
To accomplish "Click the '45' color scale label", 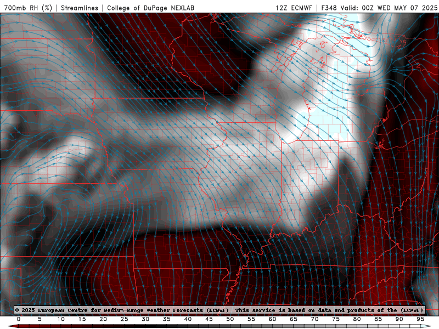I will pyautogui.click(x=209, y=319).
